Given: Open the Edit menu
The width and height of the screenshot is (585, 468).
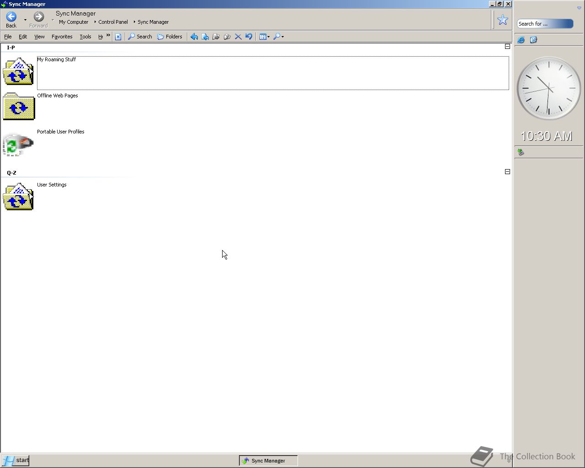Looking at the screenshot, I should click(x=23, y=37).
